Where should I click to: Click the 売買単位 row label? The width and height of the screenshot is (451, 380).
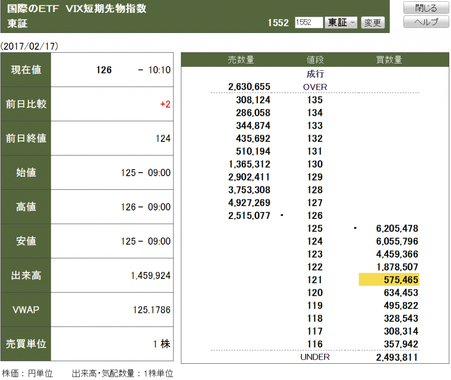coord(26,344)
